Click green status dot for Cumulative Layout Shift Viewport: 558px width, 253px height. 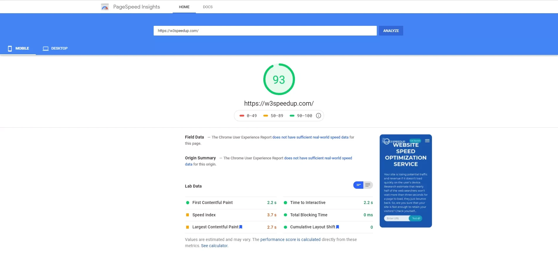(285, 227)
